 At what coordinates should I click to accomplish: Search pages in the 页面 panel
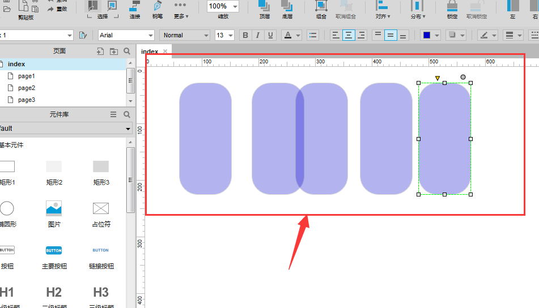pos(127,51)
